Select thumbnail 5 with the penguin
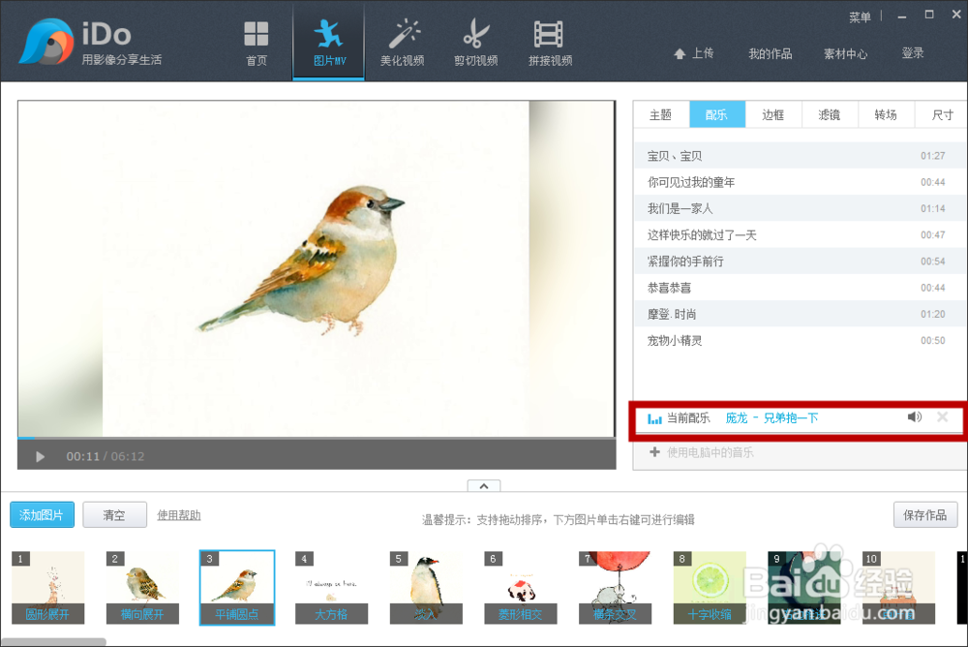 pos(426,587)
